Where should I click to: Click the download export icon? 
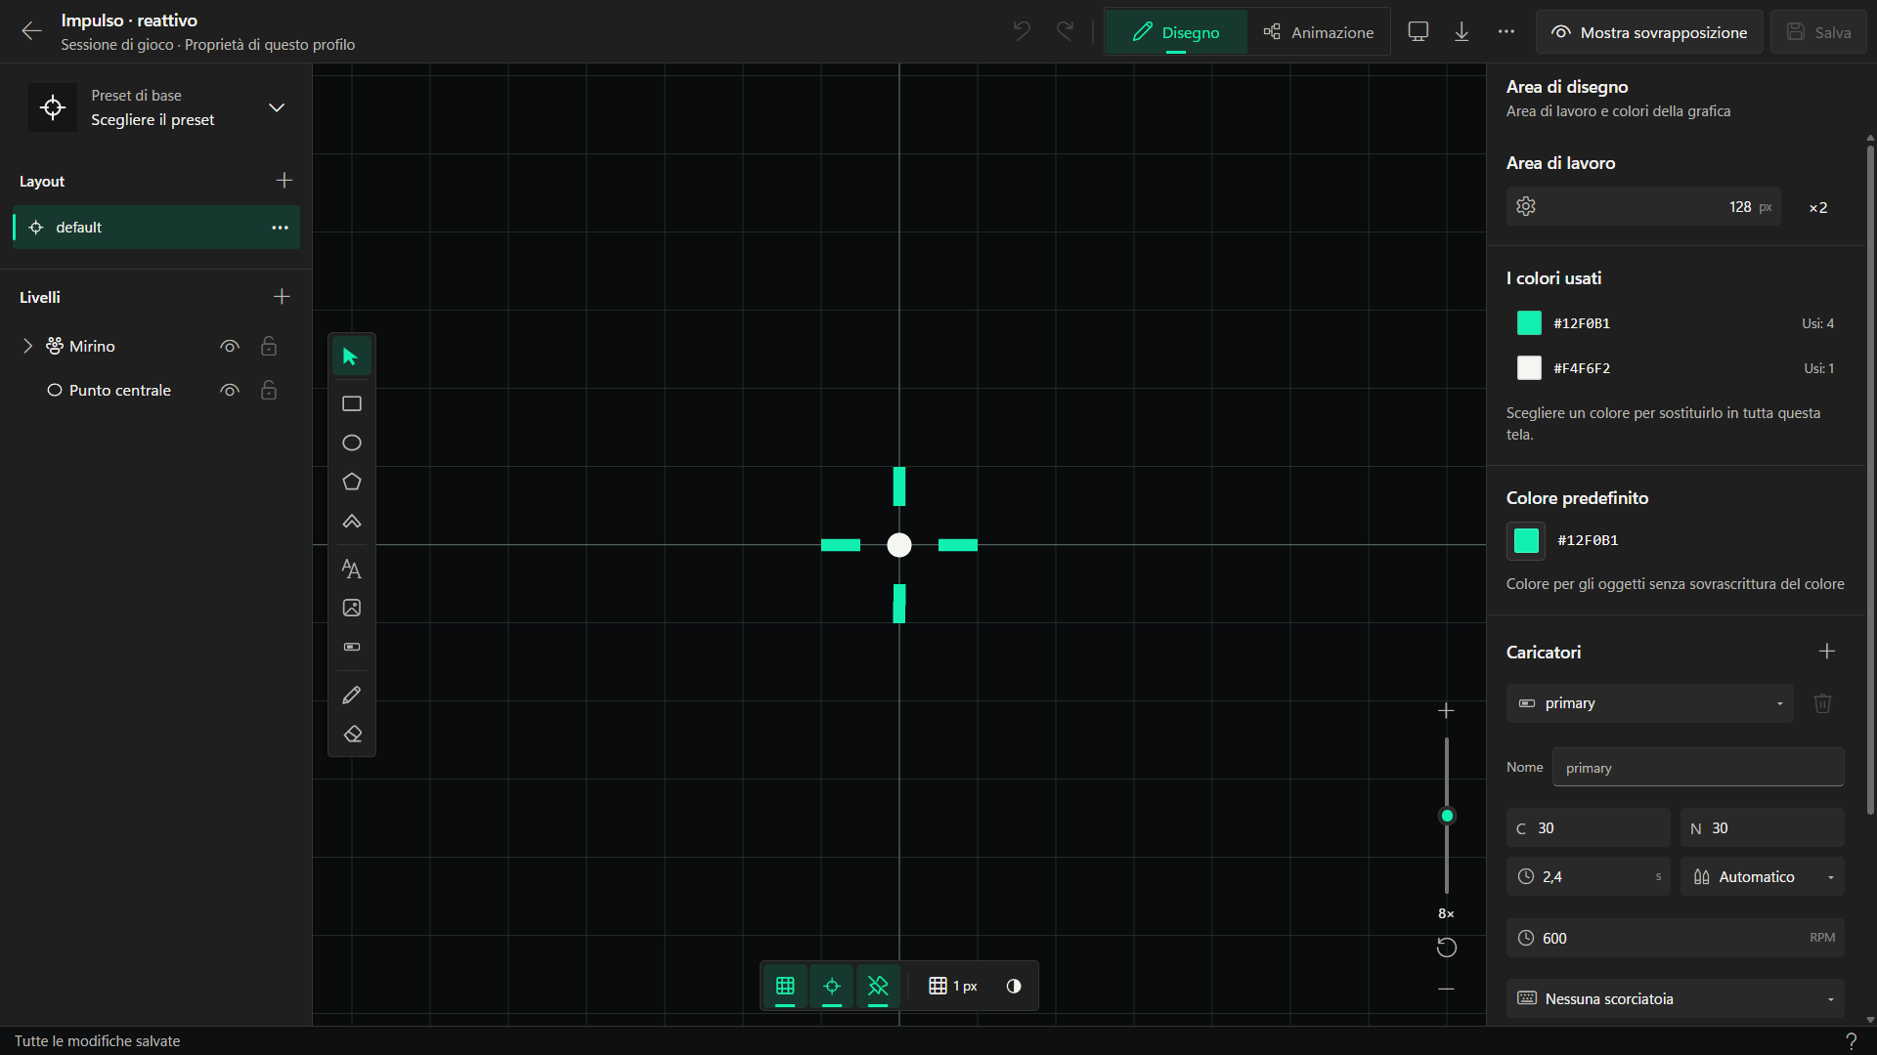coord(1462,31)
